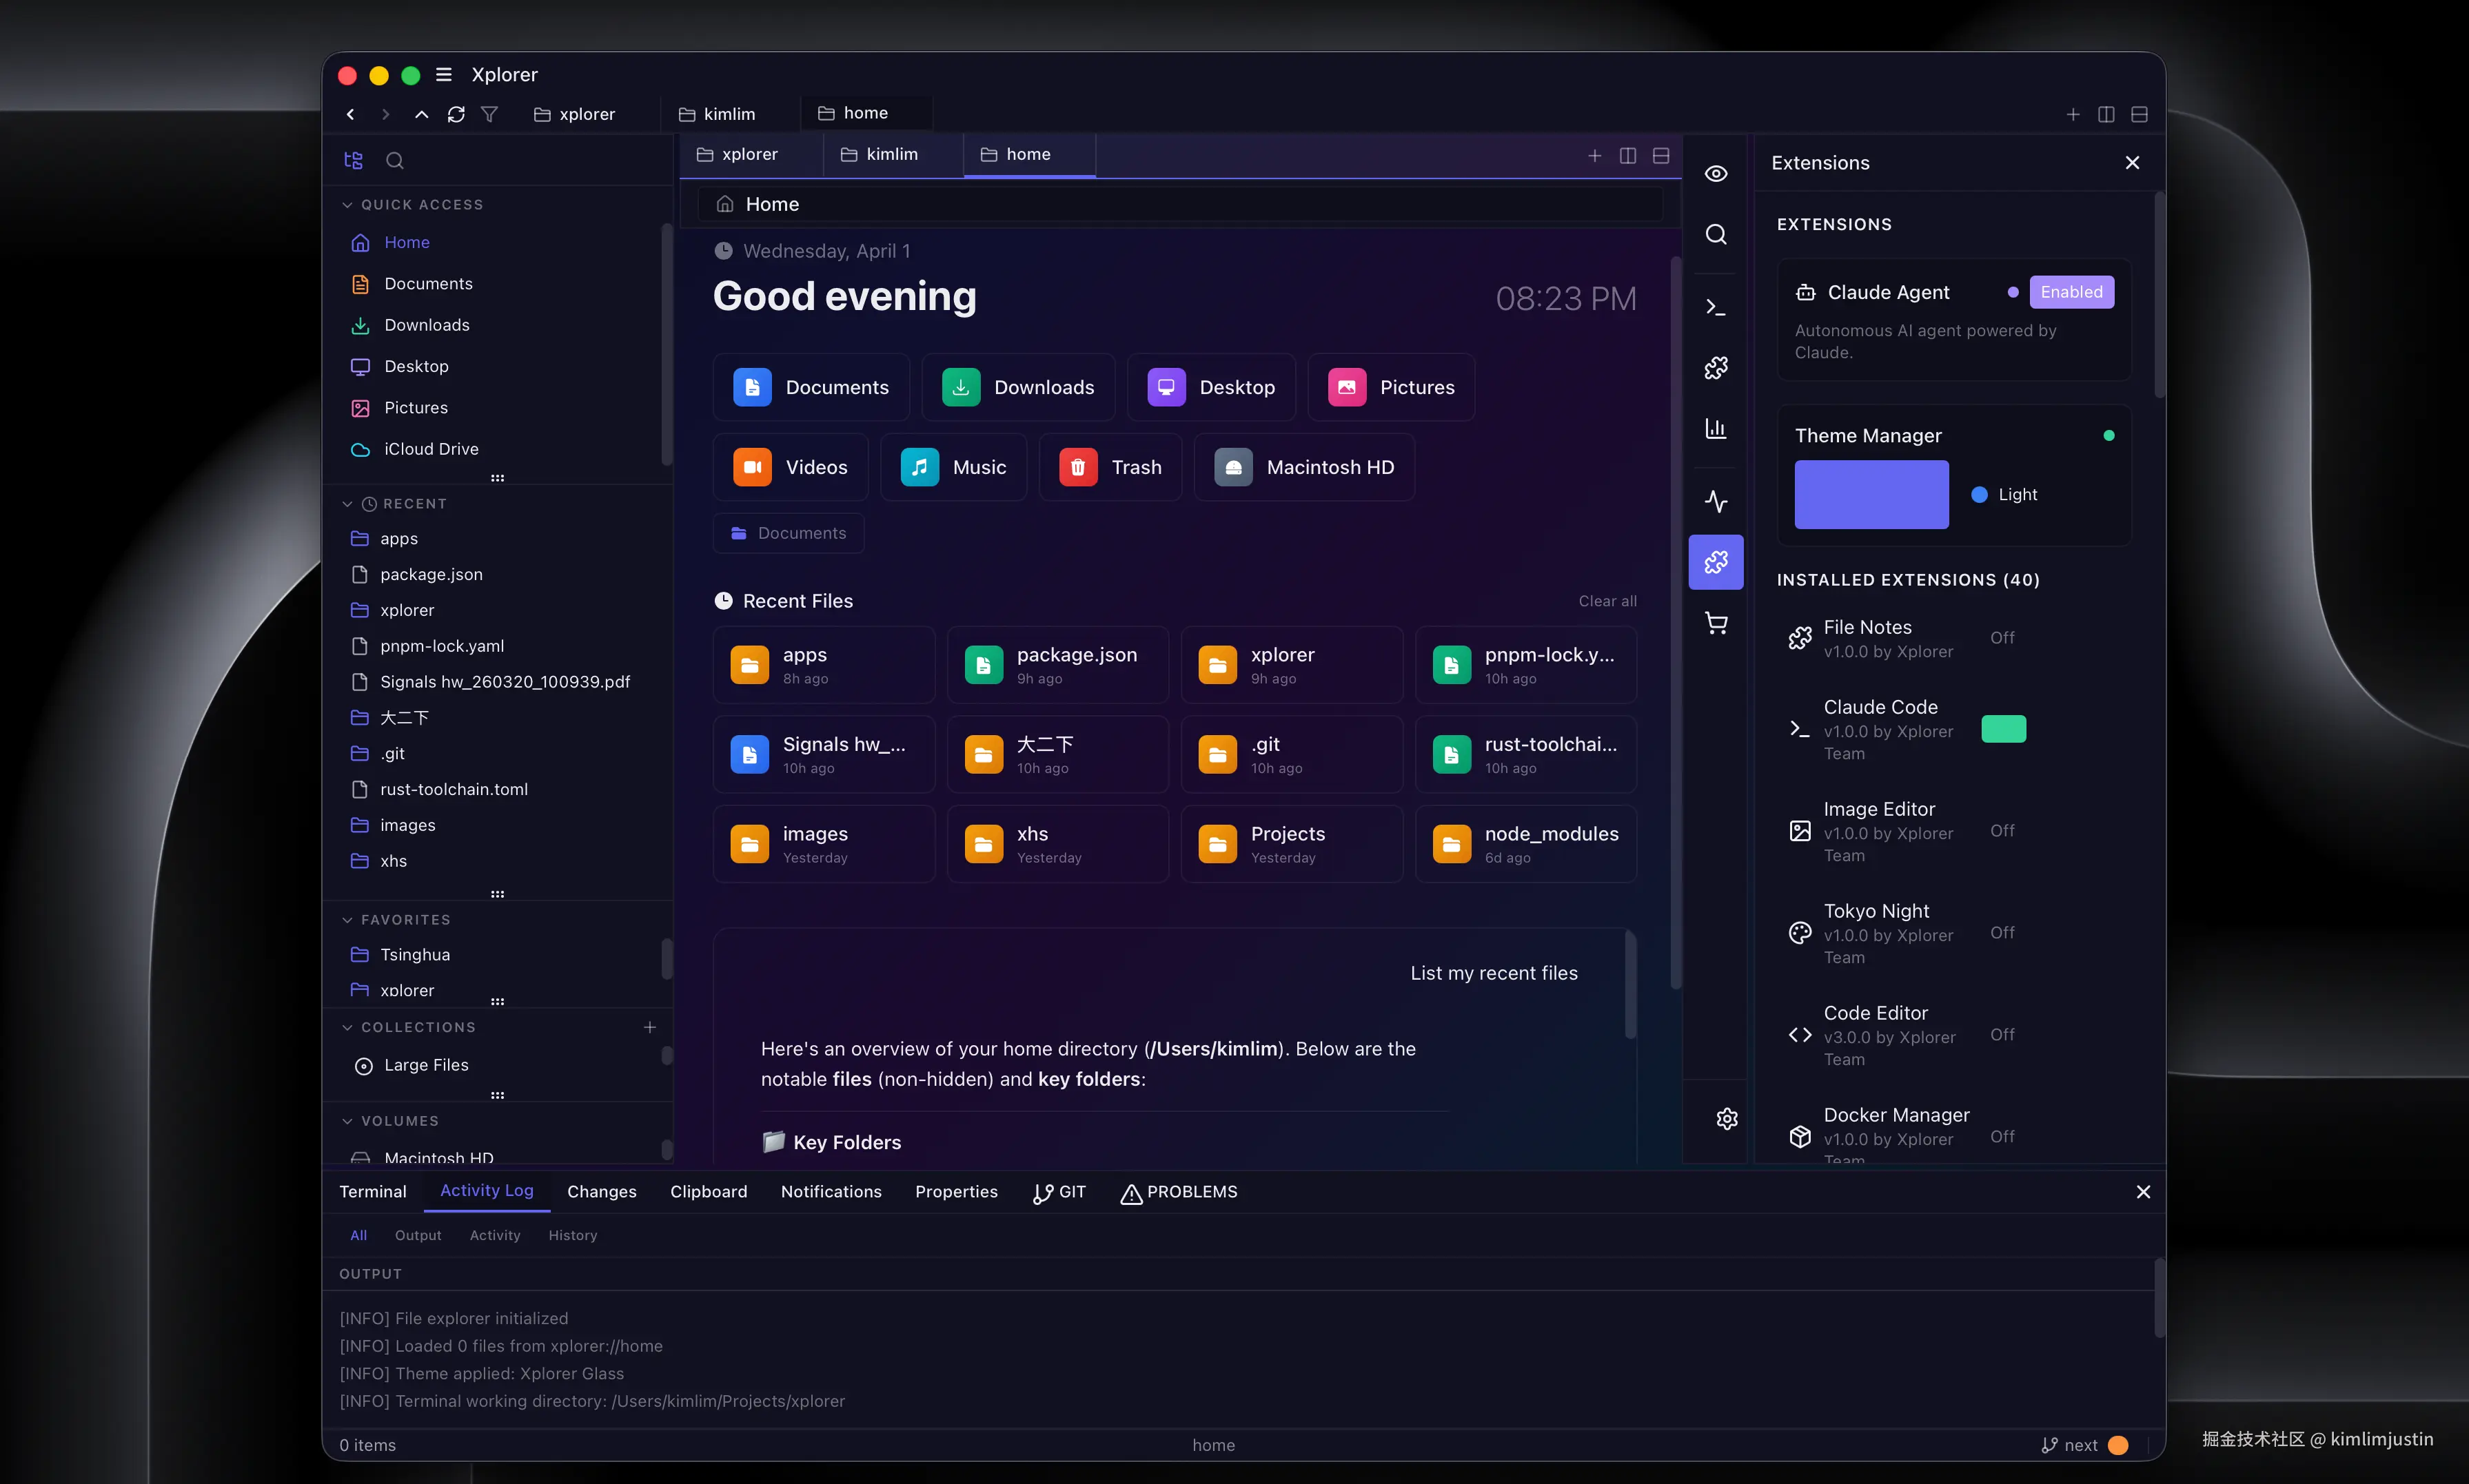
Task: Collapse the Favorites section
Action: point(347,920)
